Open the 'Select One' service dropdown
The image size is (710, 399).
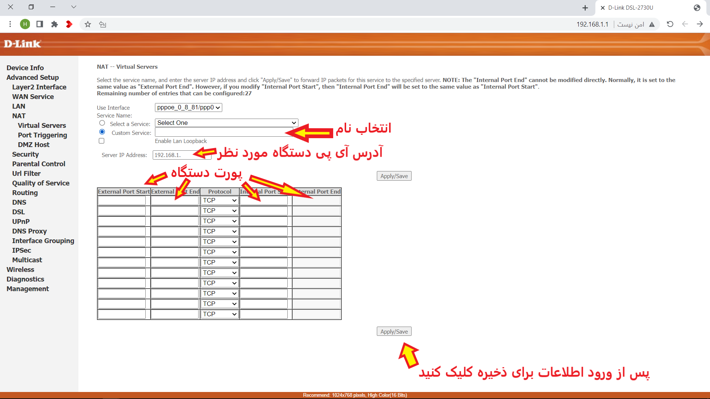(226, 122)
